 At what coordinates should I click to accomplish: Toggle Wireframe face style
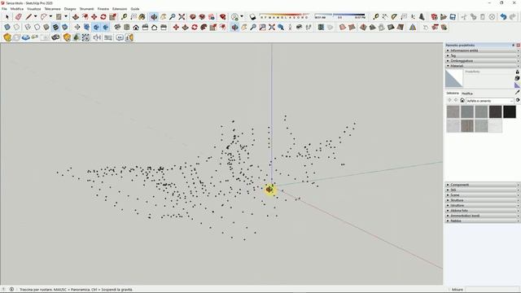pos(28,27)
